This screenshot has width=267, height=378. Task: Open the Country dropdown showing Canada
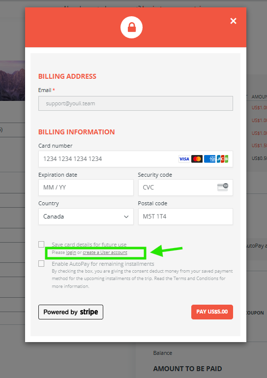point(86,217)
